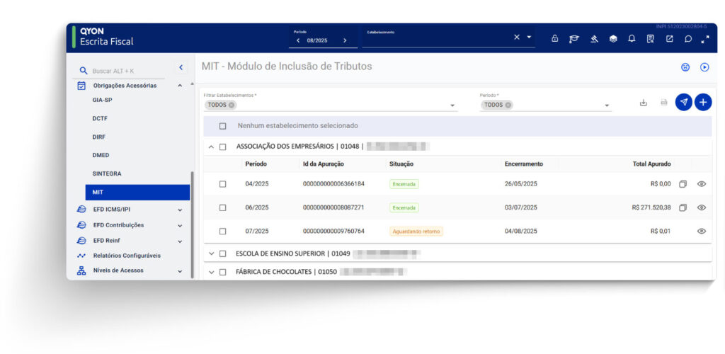Check the box for period 04/2025

pyautogui.click(x=222, y=184)
